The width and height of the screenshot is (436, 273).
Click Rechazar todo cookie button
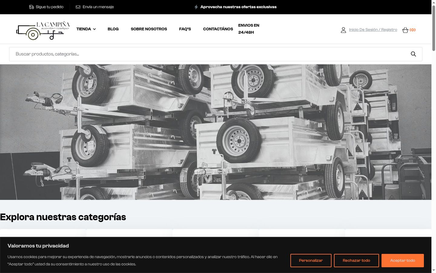click(x=356, y=261)
